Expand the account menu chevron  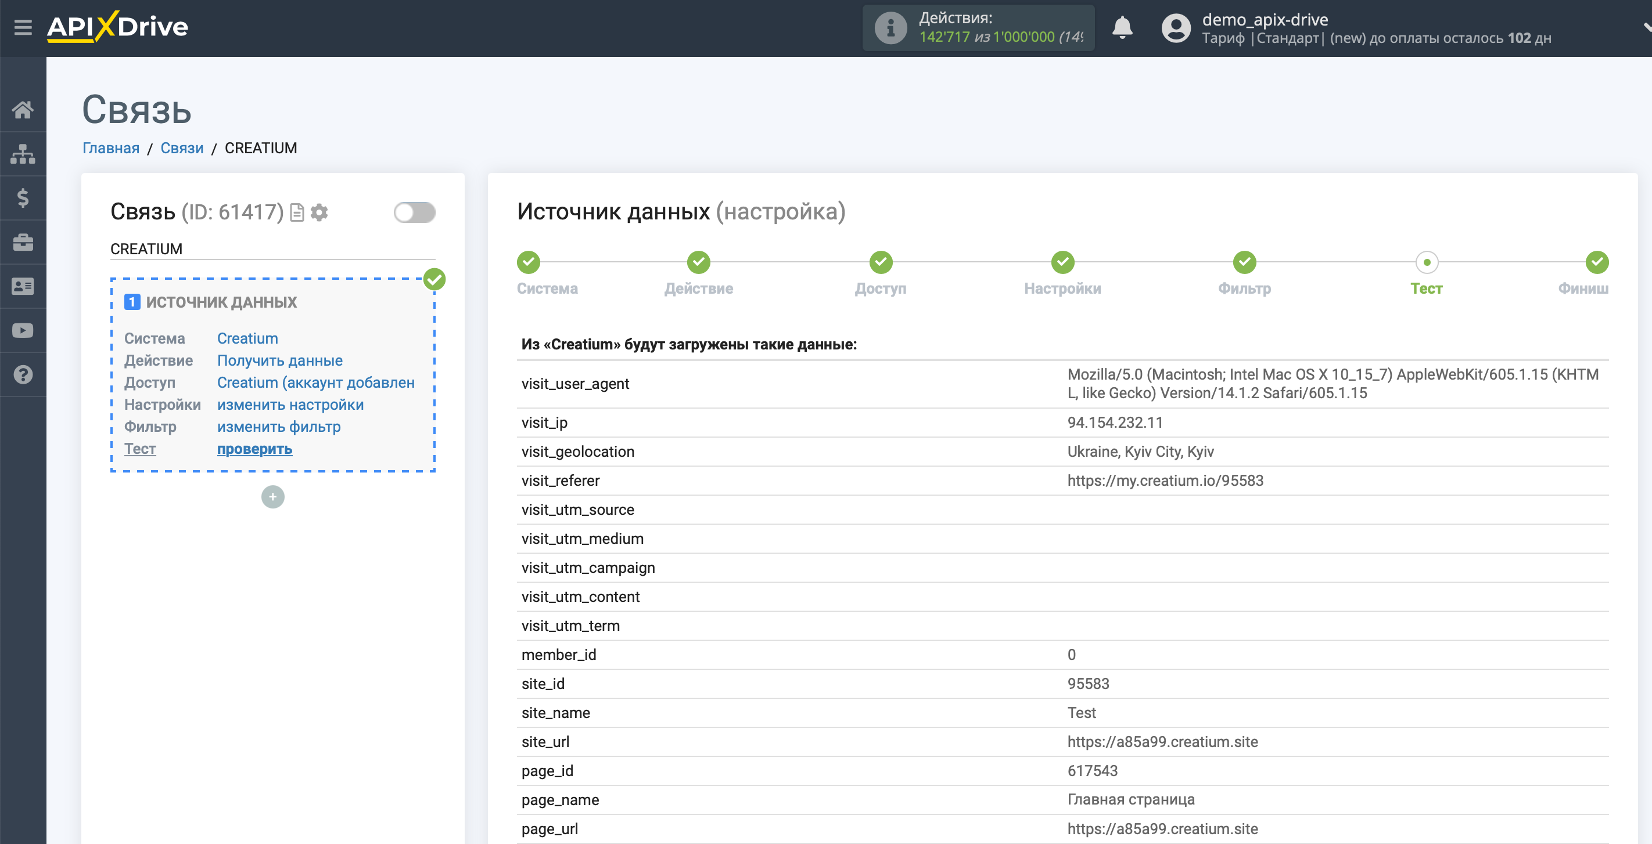tap(1647, 27)
